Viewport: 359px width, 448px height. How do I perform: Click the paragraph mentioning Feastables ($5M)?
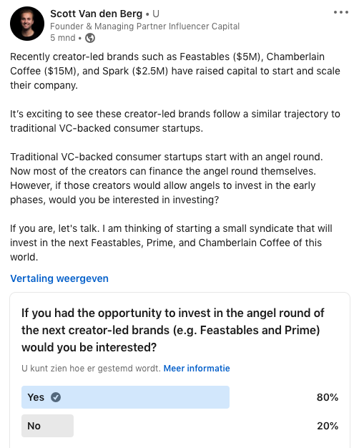point(175,71)
